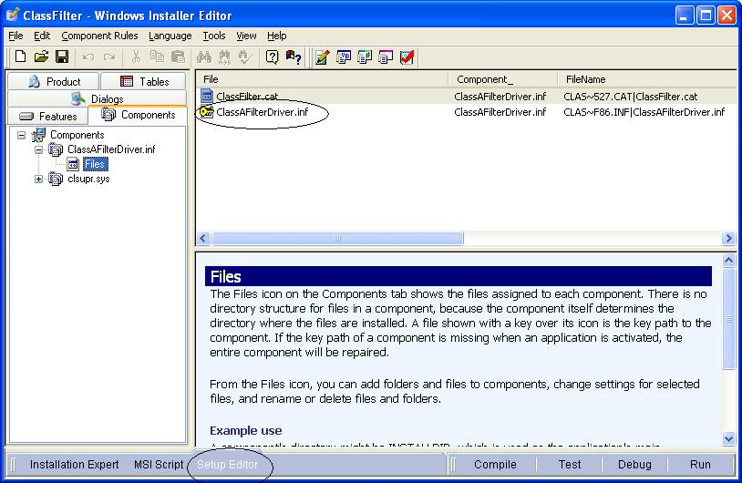Select the ClassFilter.cat file icon in list
Screen dimensions: 742x483
click(207, 96)
